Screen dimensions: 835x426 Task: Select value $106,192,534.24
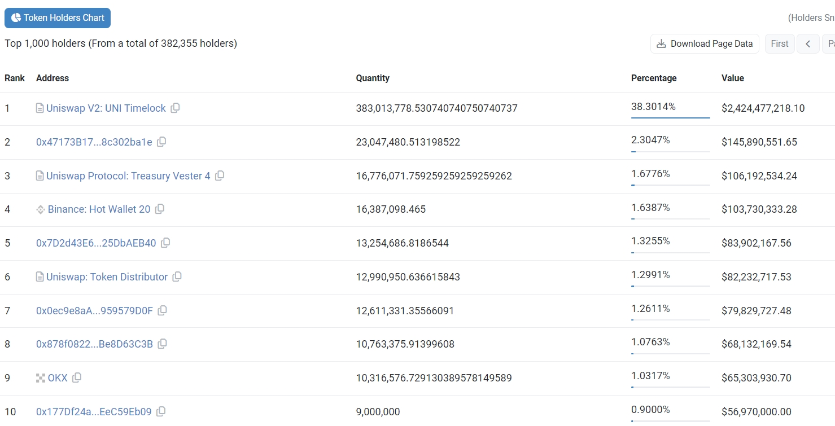pos(759,175)
